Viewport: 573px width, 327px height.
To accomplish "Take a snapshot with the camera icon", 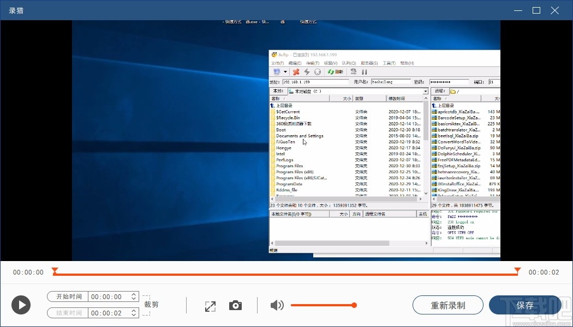I will click(x=235, y=305).
